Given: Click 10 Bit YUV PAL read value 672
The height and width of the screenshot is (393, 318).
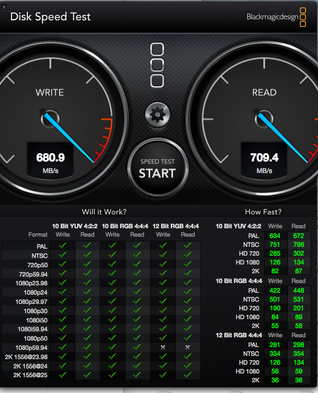Looking at the screenshot, I should pyautogui.click(x=298, y=236).
